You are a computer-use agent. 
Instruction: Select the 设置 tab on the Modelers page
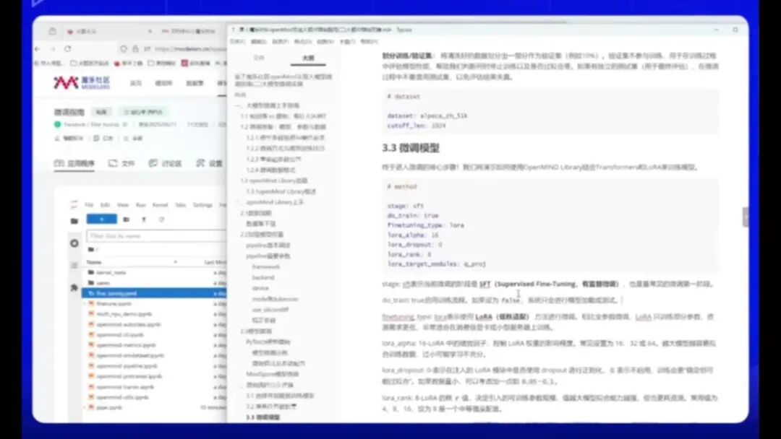click(x=209, y=163)
